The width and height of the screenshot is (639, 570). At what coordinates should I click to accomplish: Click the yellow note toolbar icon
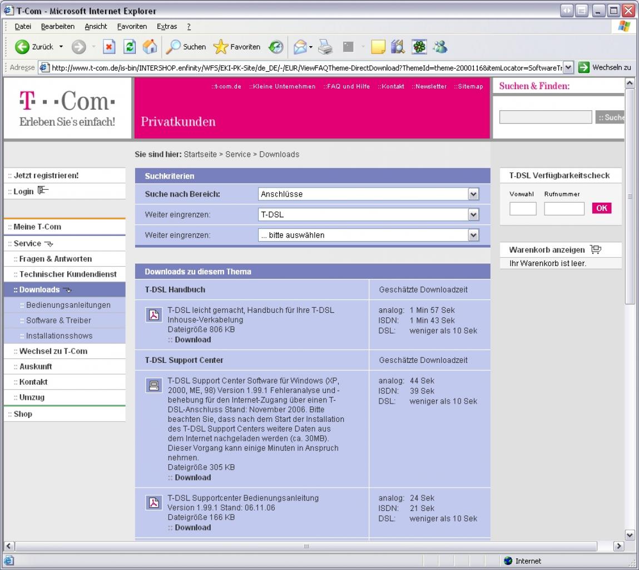click(378, 47)
